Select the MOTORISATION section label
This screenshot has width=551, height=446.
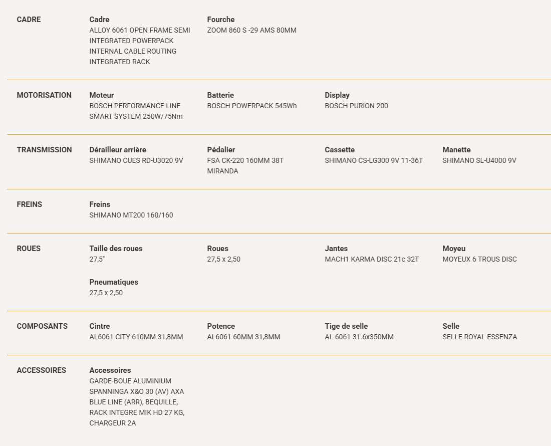(44, 95)
